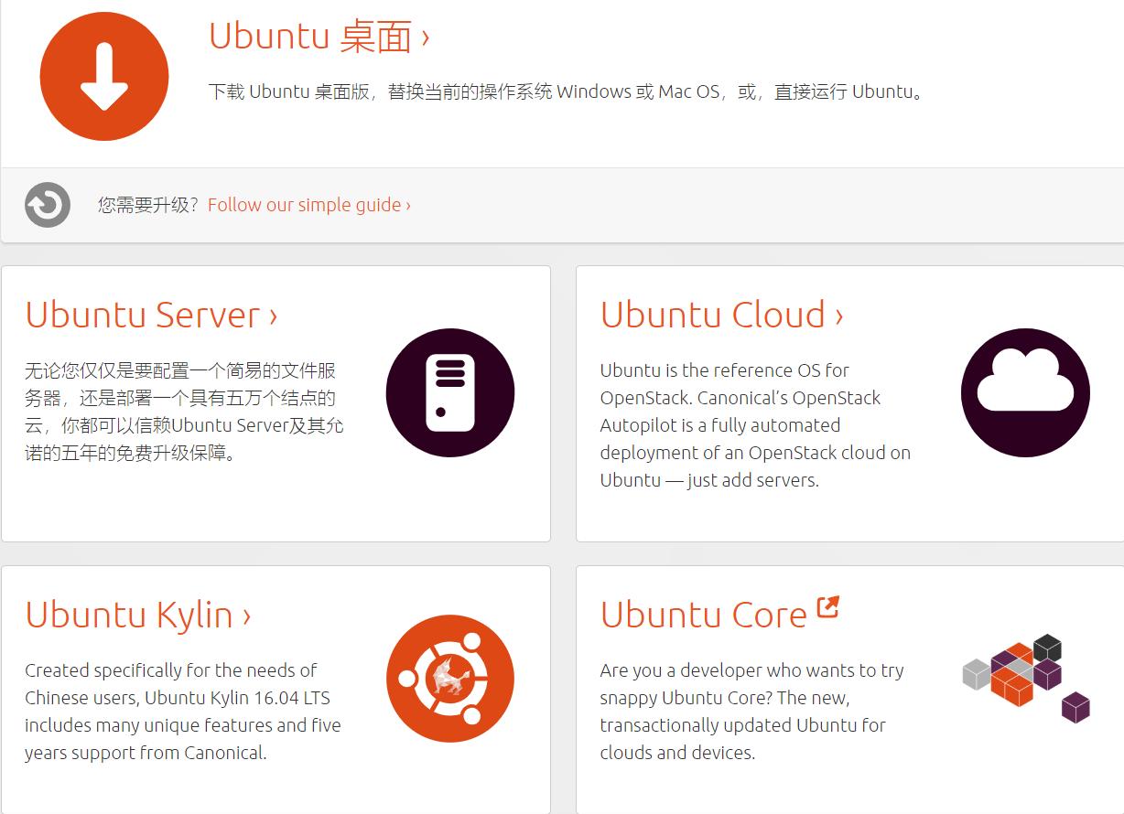Click the chevron after Ubuntu 桌面
1124x814 pixels.
425,37
